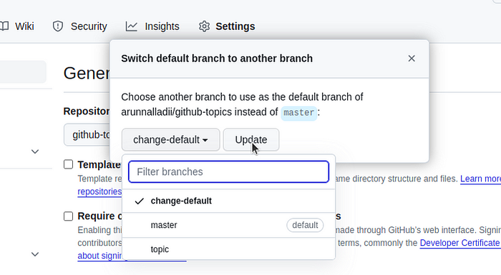Focus the Filter branches field
The image size is (501, 275).
(x=229, y=172)
